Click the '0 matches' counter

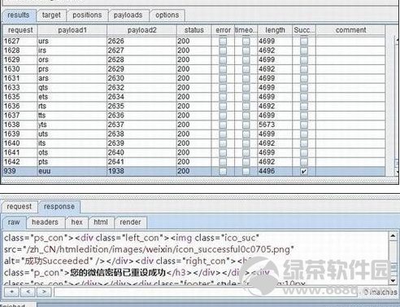380,292
